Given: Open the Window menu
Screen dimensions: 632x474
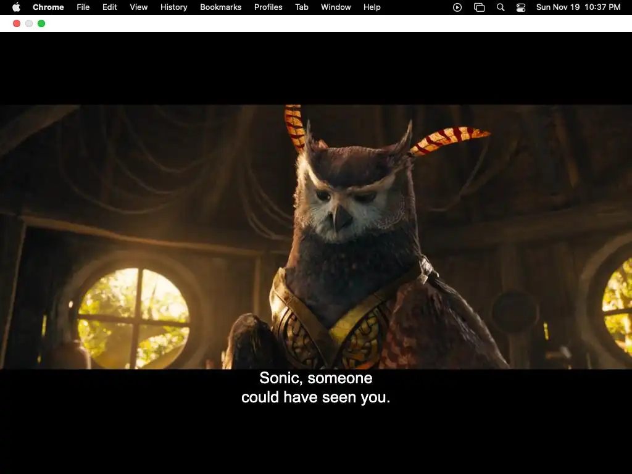Looking at the screenshot, I should pos(336,7).
